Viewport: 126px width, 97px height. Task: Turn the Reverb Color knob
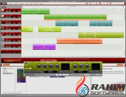(51, 66)
